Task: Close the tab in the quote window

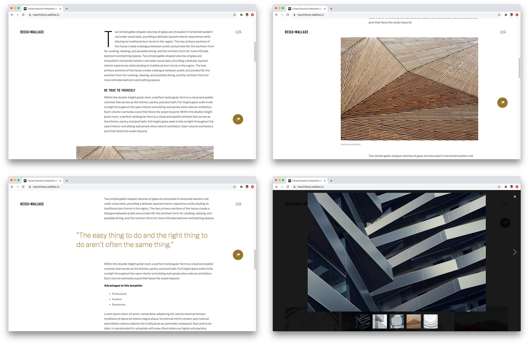Action: point(60,181)
